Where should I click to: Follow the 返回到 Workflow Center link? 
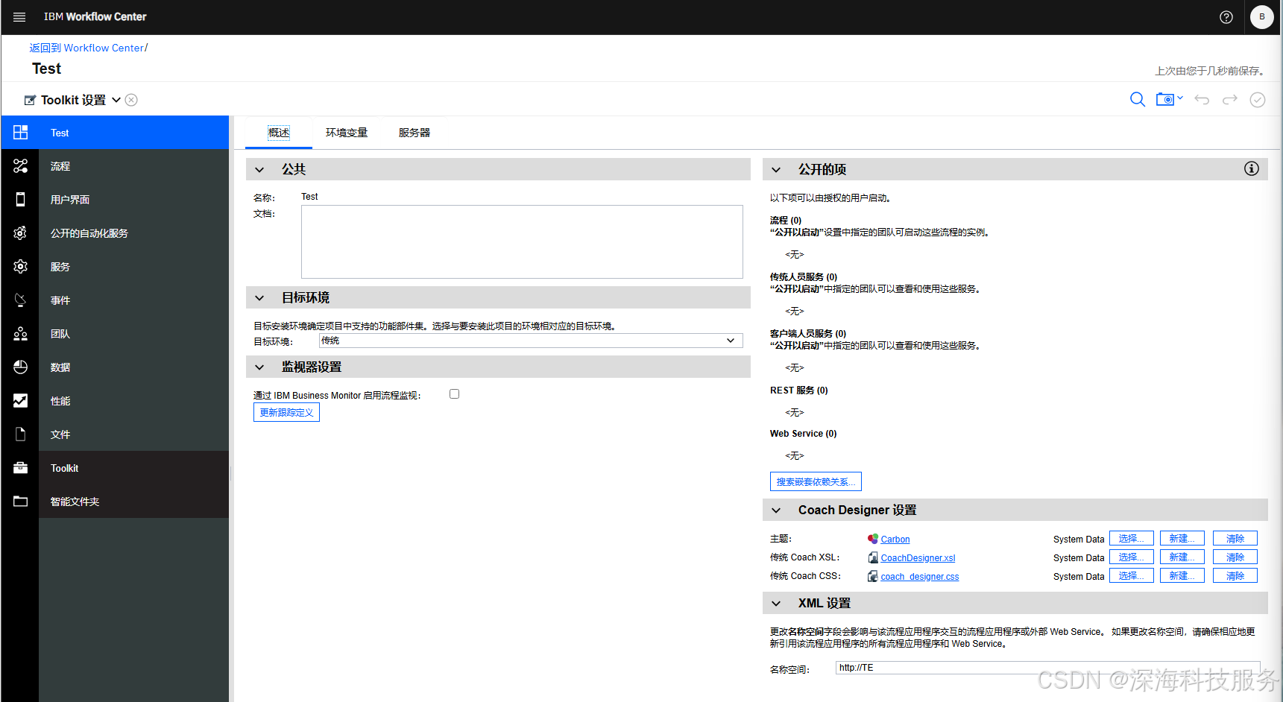pyautogui.click(x=86, y=48)
